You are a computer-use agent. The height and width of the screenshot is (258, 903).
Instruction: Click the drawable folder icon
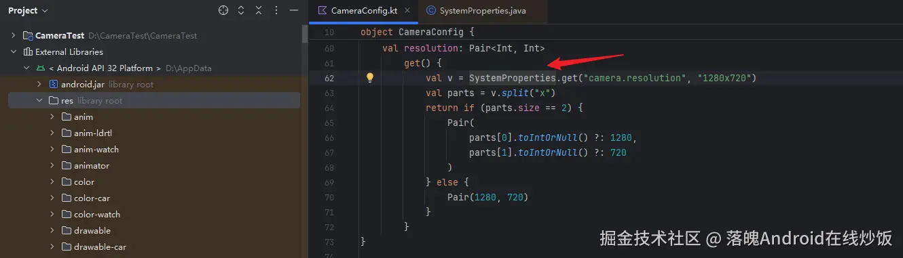click(67, 230)
